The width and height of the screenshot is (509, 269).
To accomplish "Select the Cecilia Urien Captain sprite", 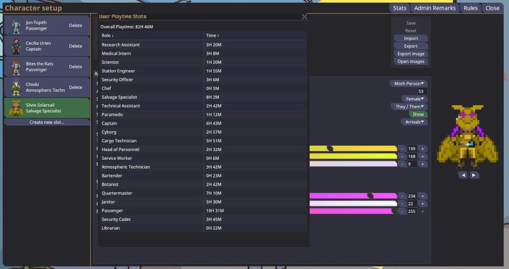I will 16,46.
